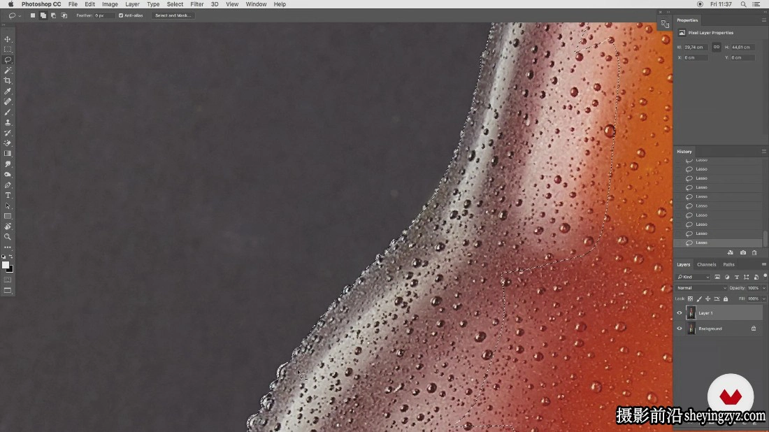Toggle lock all padlock
The height and width of the screenshot is (432, 769).
tap(726, 298)
